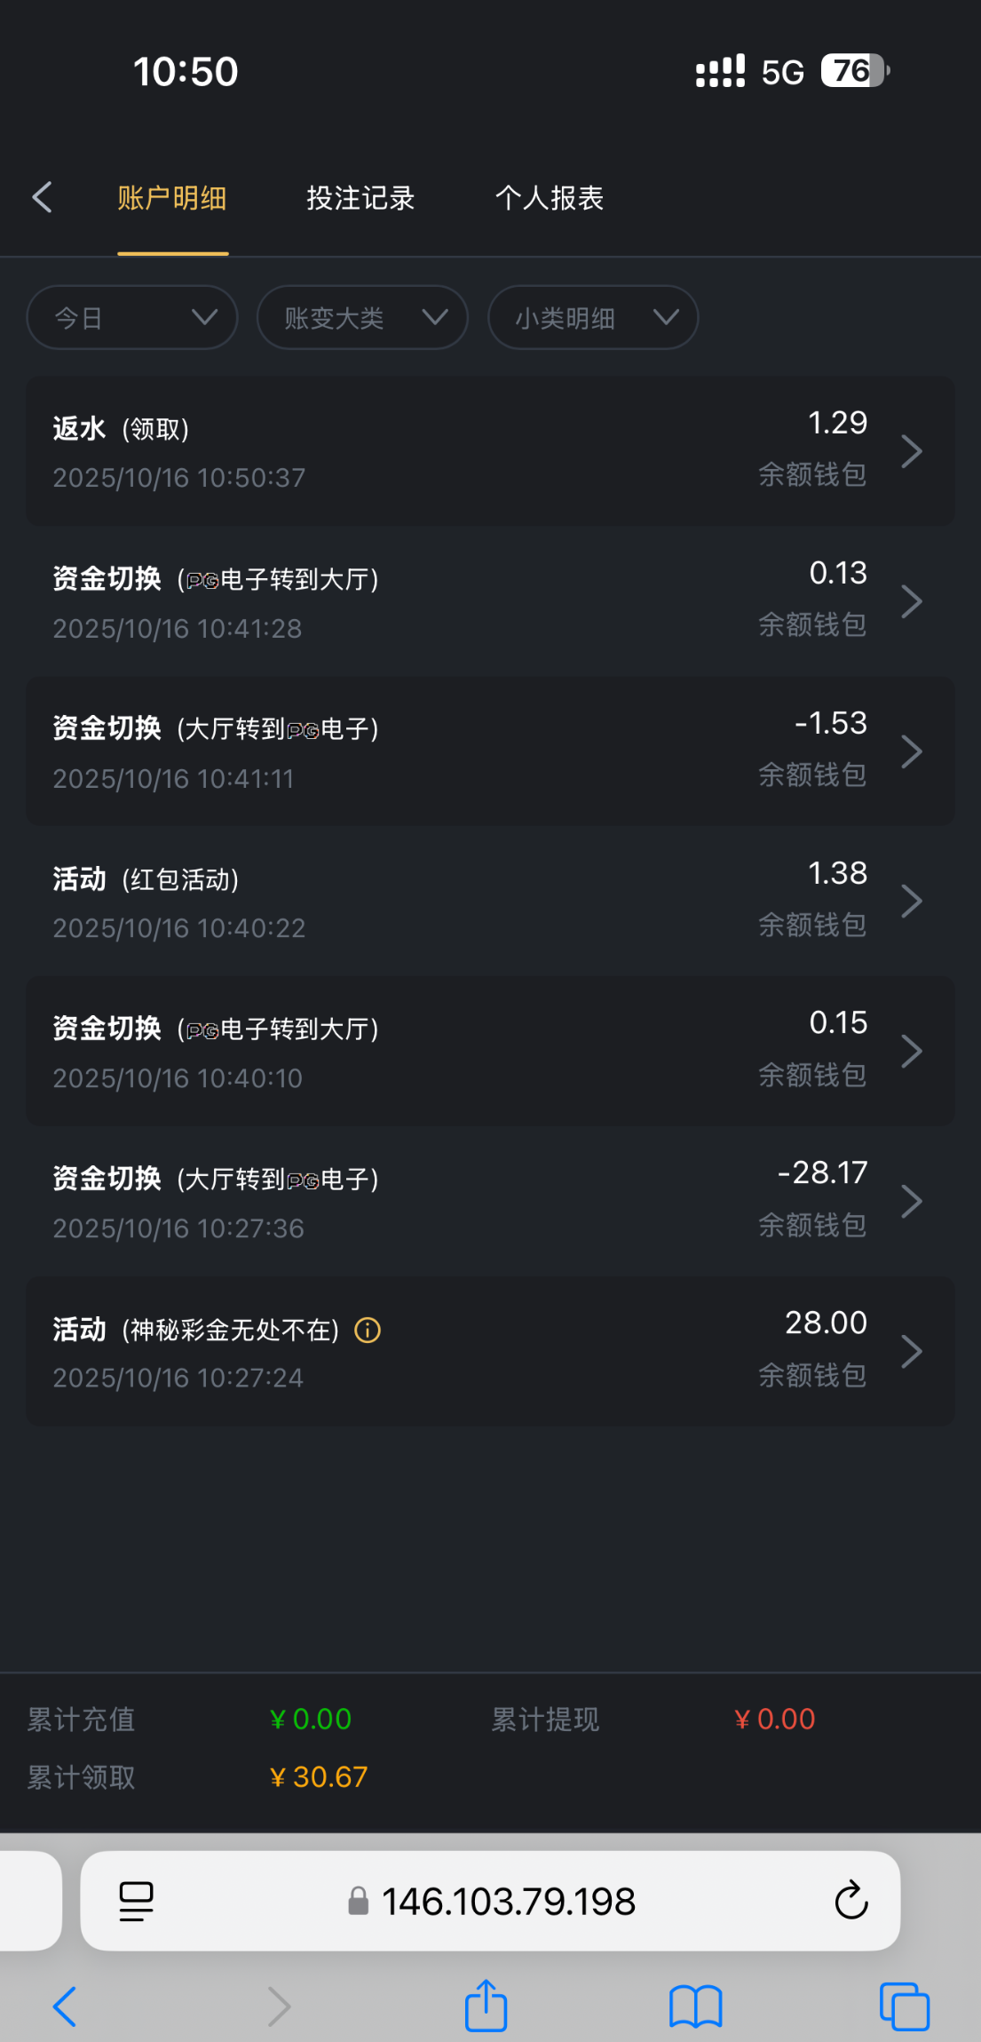Tap info icon beside 神秘彩金无处不在
The width and height of the screenshot is (981, 2042).
point(368,1330)
